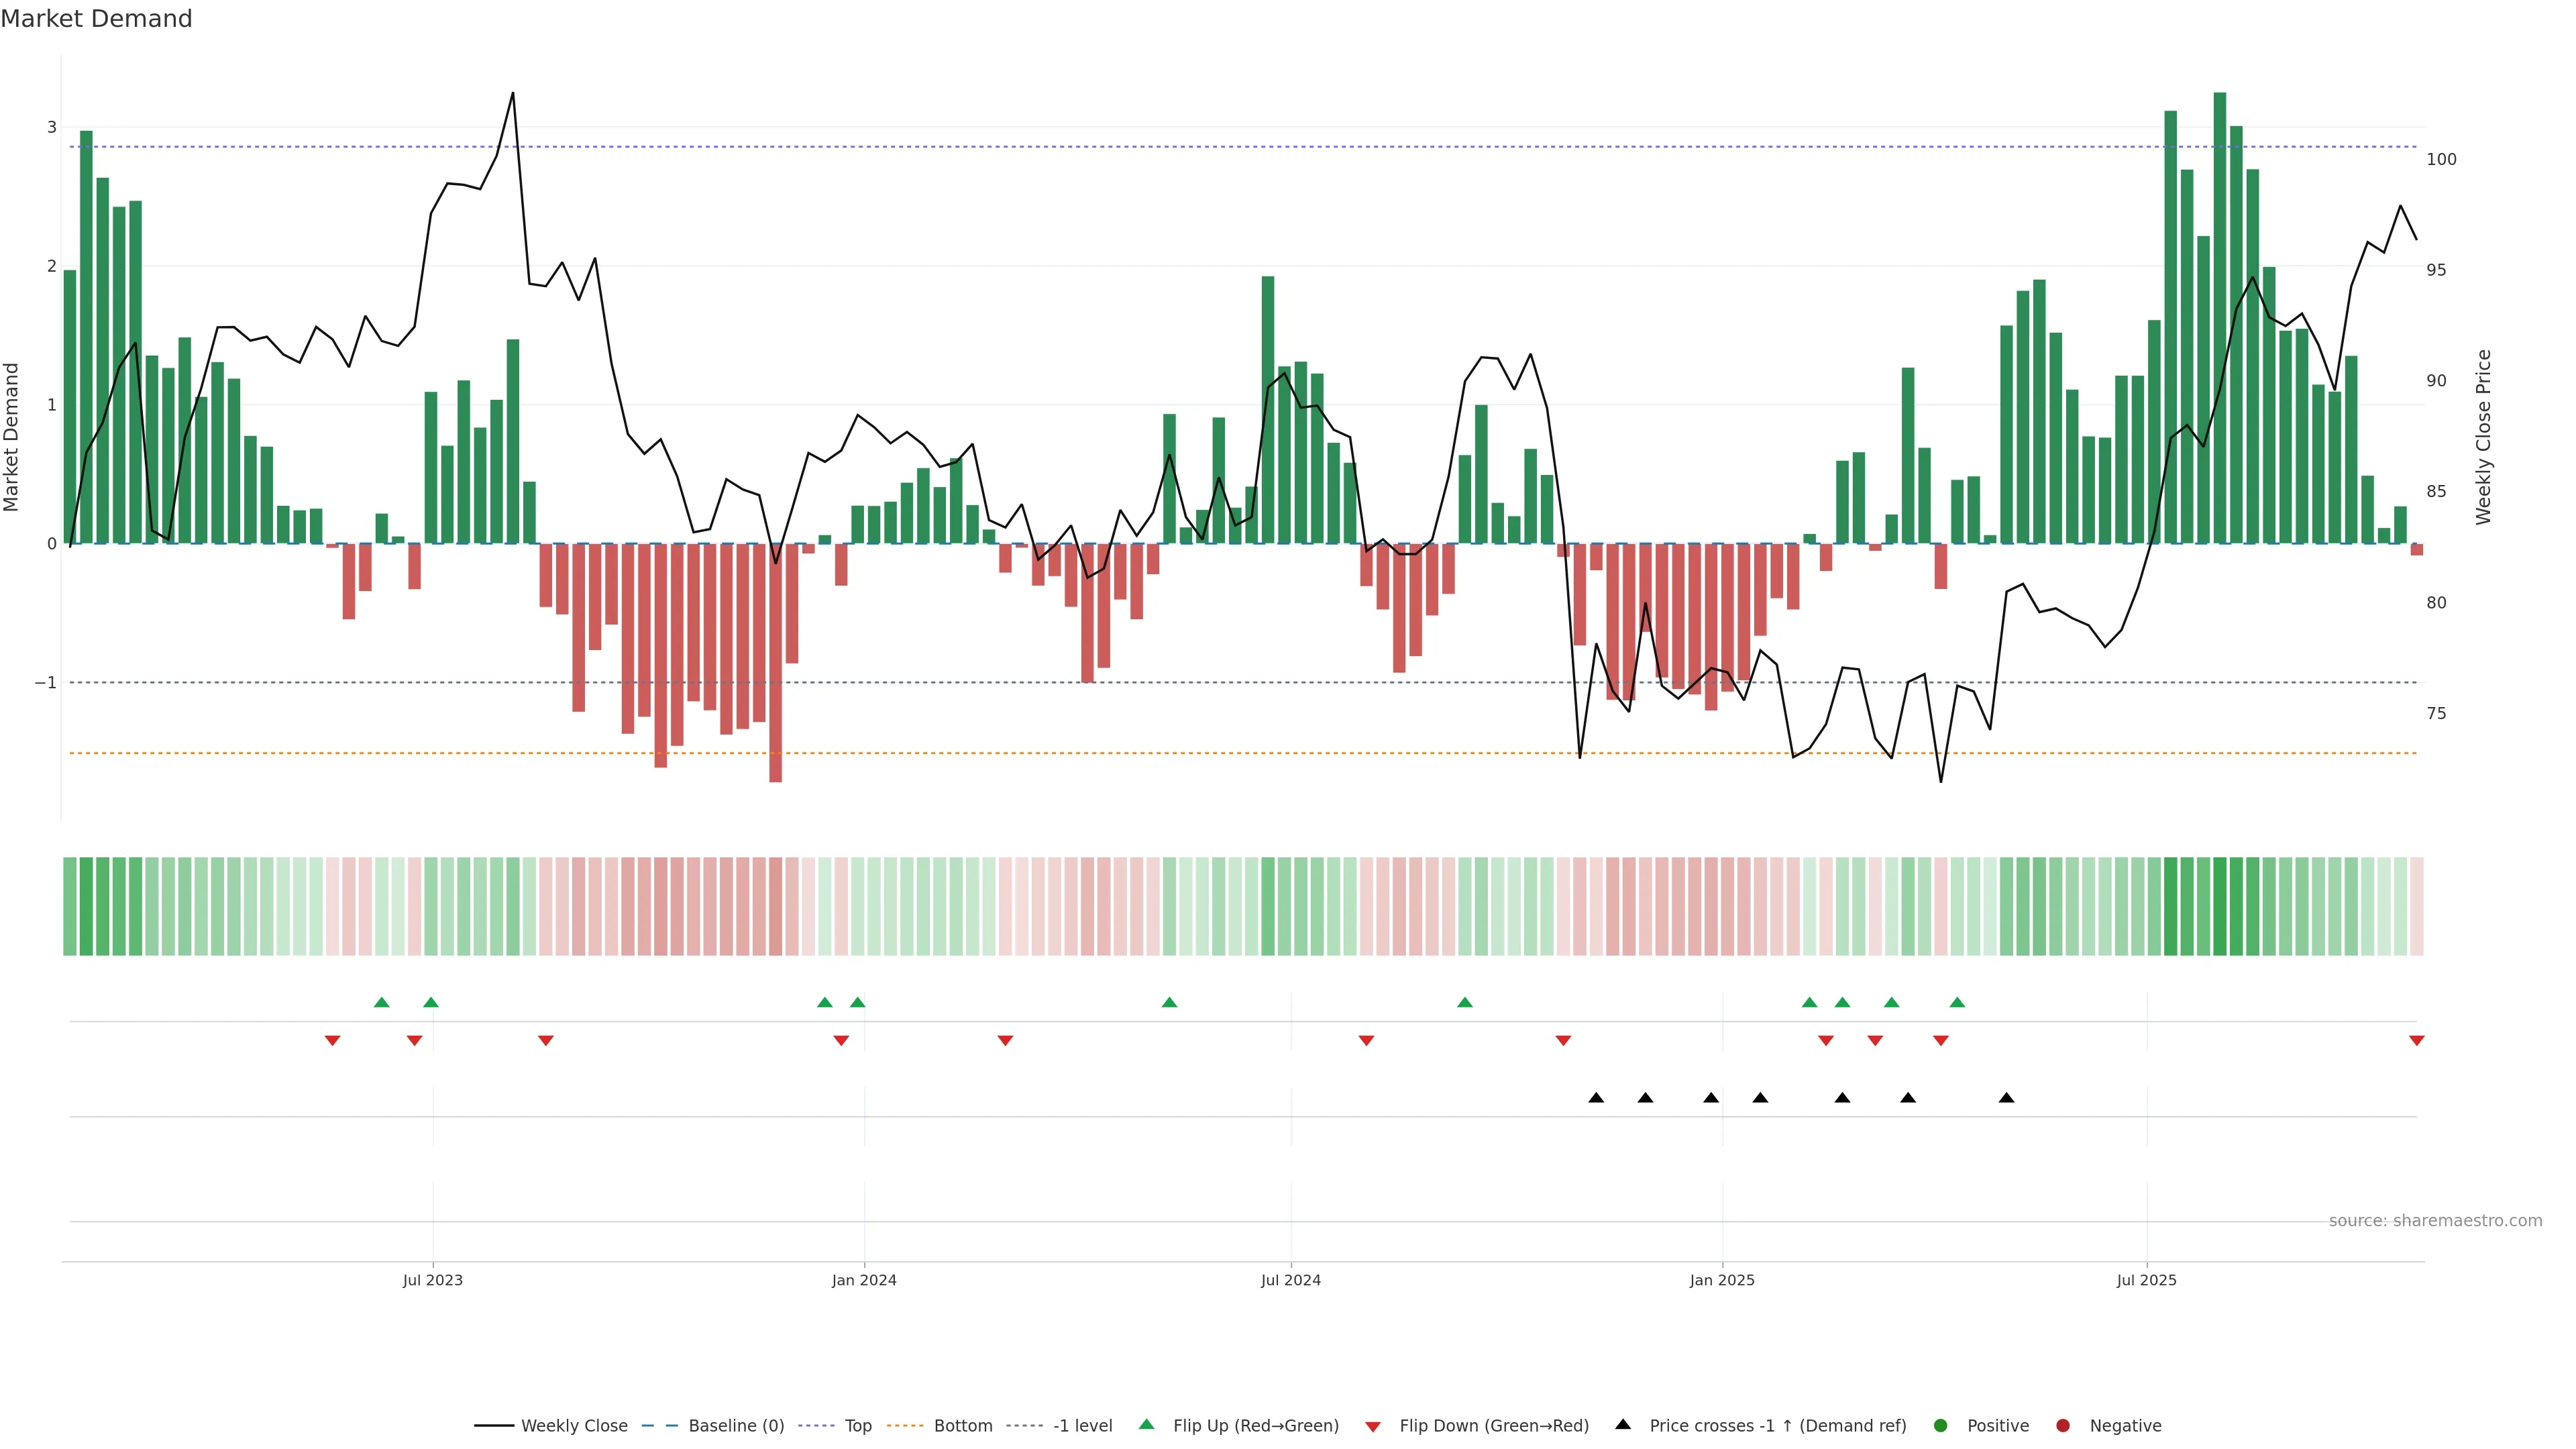Click the first black price-cross triangle marker
The height and width of the screenshot is (1449, 2576).
pos(1596,1098)
